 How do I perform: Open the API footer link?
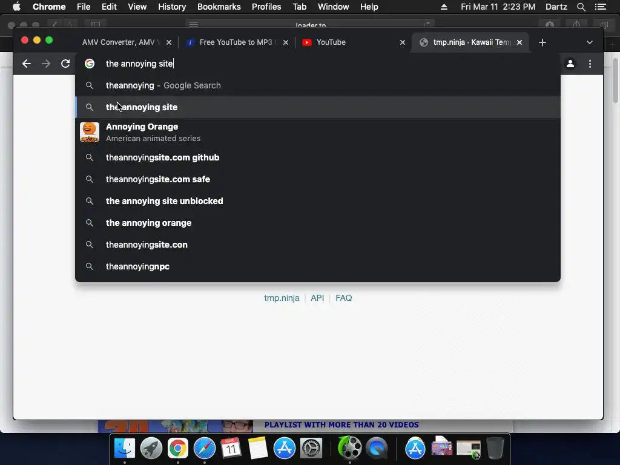coord(317,298)
